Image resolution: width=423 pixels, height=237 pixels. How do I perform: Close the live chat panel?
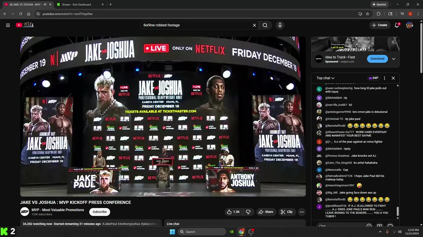click(393, 78)
